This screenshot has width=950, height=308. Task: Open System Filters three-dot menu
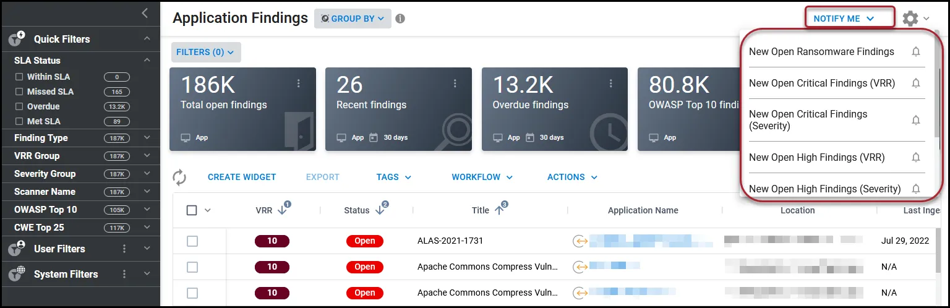coord(124,274)
